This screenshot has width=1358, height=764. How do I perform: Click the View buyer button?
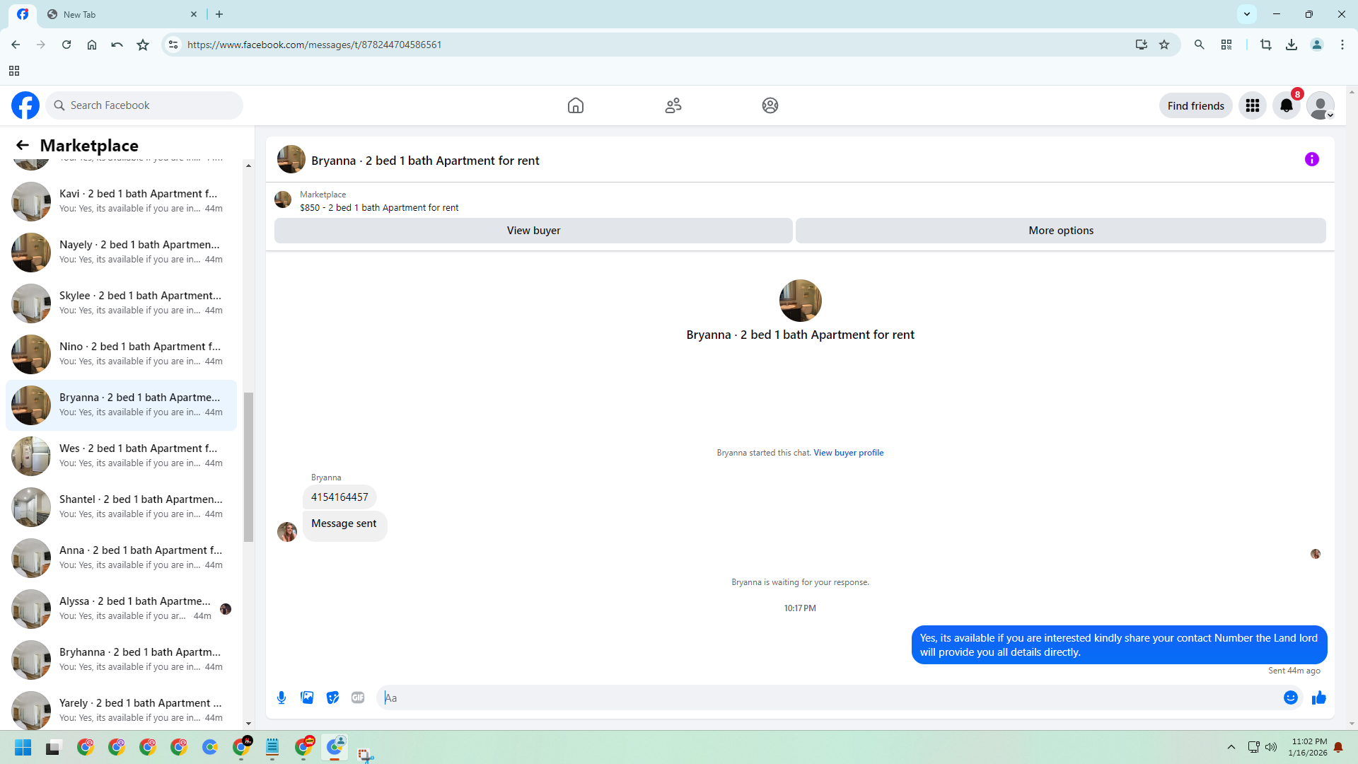click(533, 231)
